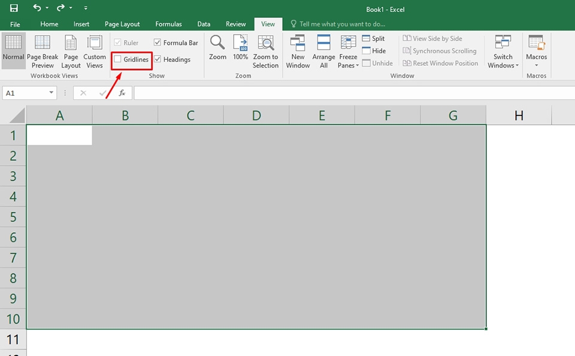Open the File tab
The height and width of the screenshot is (356, 575).
pos(15,24)
